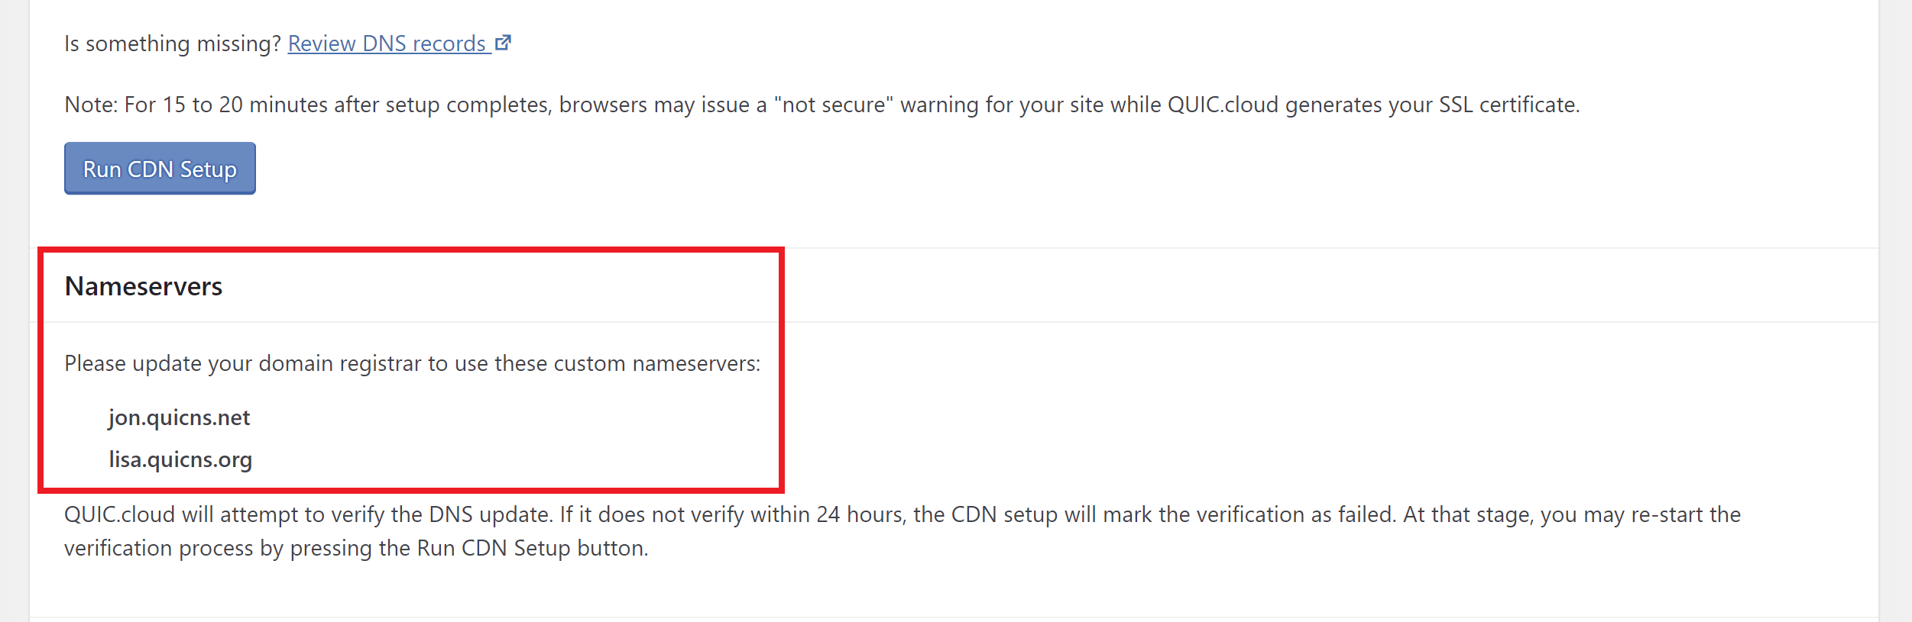The image size is (1912, 622).
Task: Select the nameserver lisa.quicns.org
Action: (x=180, y=459)
